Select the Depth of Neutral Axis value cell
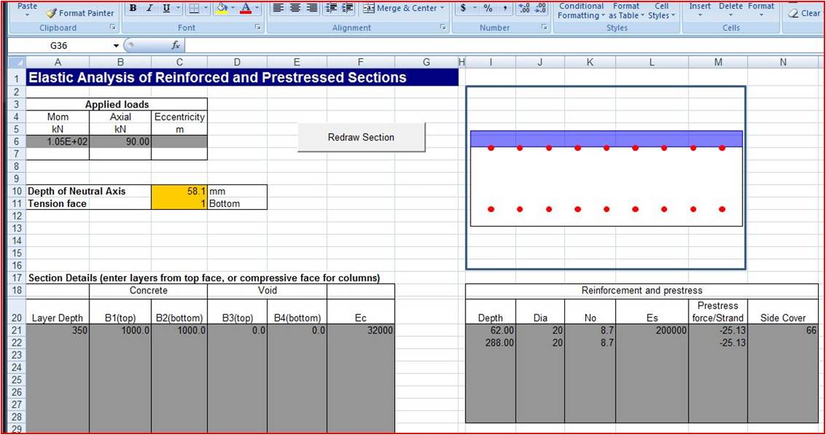 coord(179,191)
